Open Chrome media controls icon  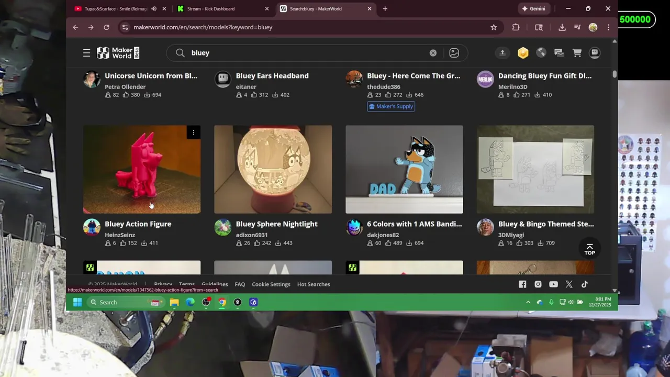click(577, 27)
